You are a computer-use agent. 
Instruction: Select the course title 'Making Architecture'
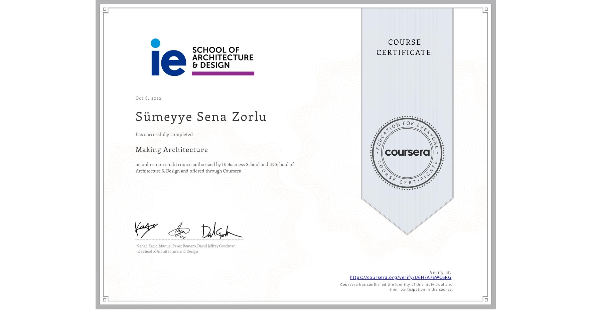coord(171,150)
